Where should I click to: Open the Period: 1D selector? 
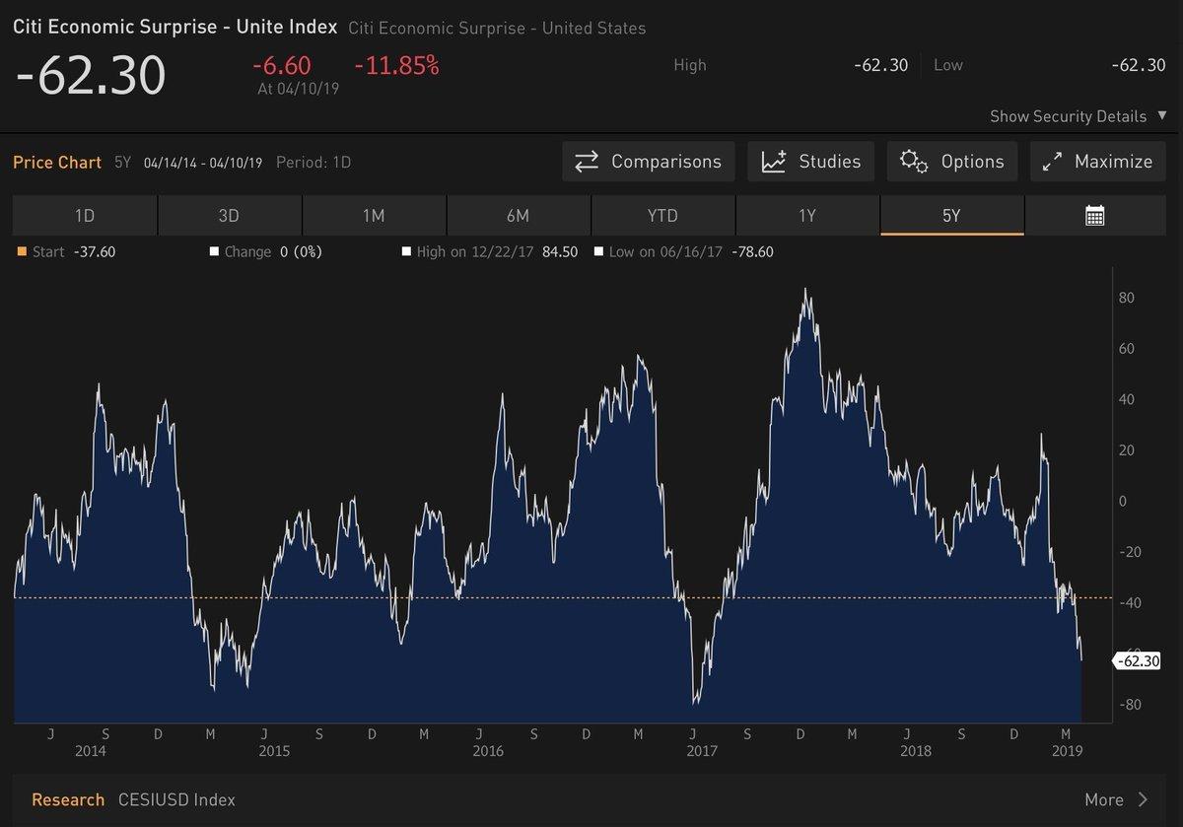tap(313, 163)
